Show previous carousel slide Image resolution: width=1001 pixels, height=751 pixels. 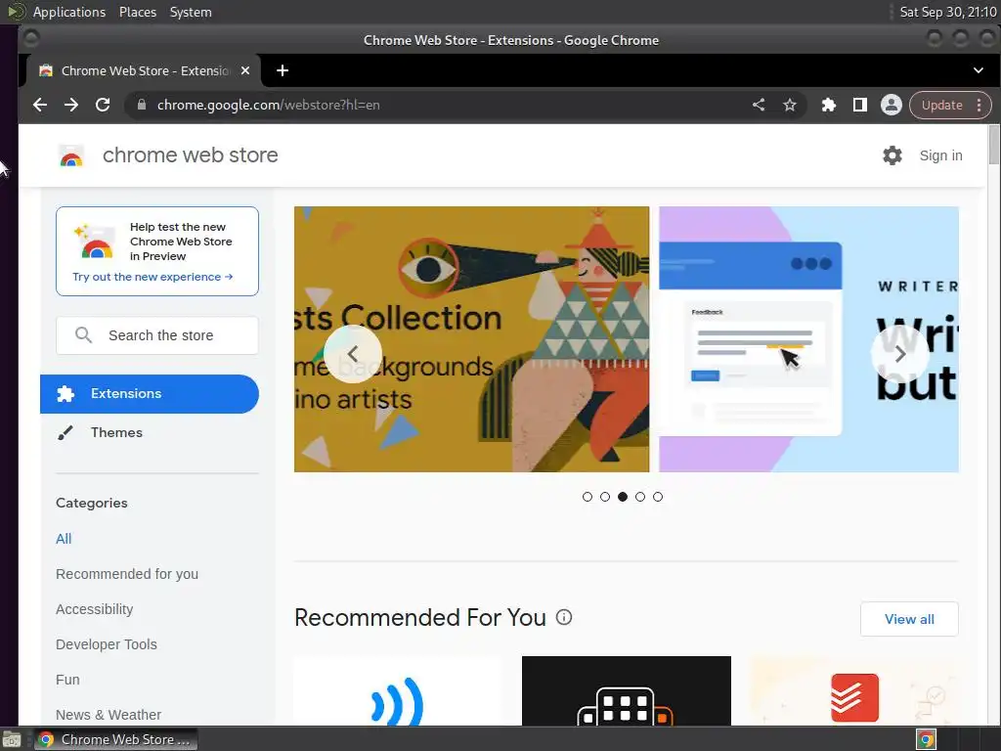coord(352,354)
